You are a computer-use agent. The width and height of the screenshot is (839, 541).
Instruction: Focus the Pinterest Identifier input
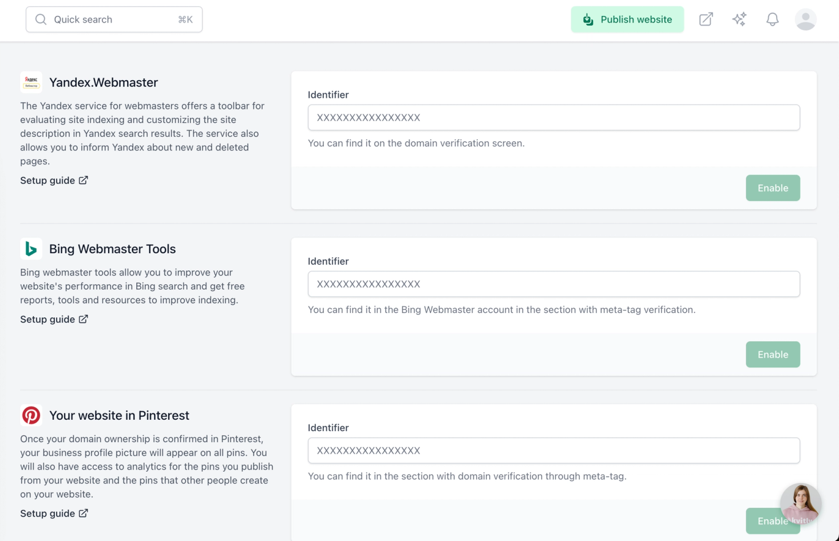click(x=554, y=451)
